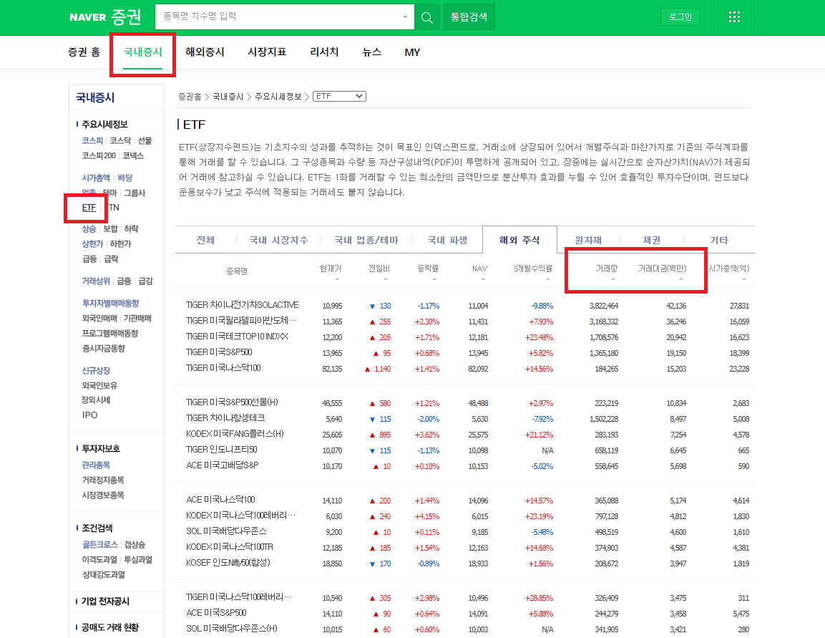Switch to the 국내 시장지수 tab
Viewport: 825px width, 638px height.
click(x=278, y=240)
